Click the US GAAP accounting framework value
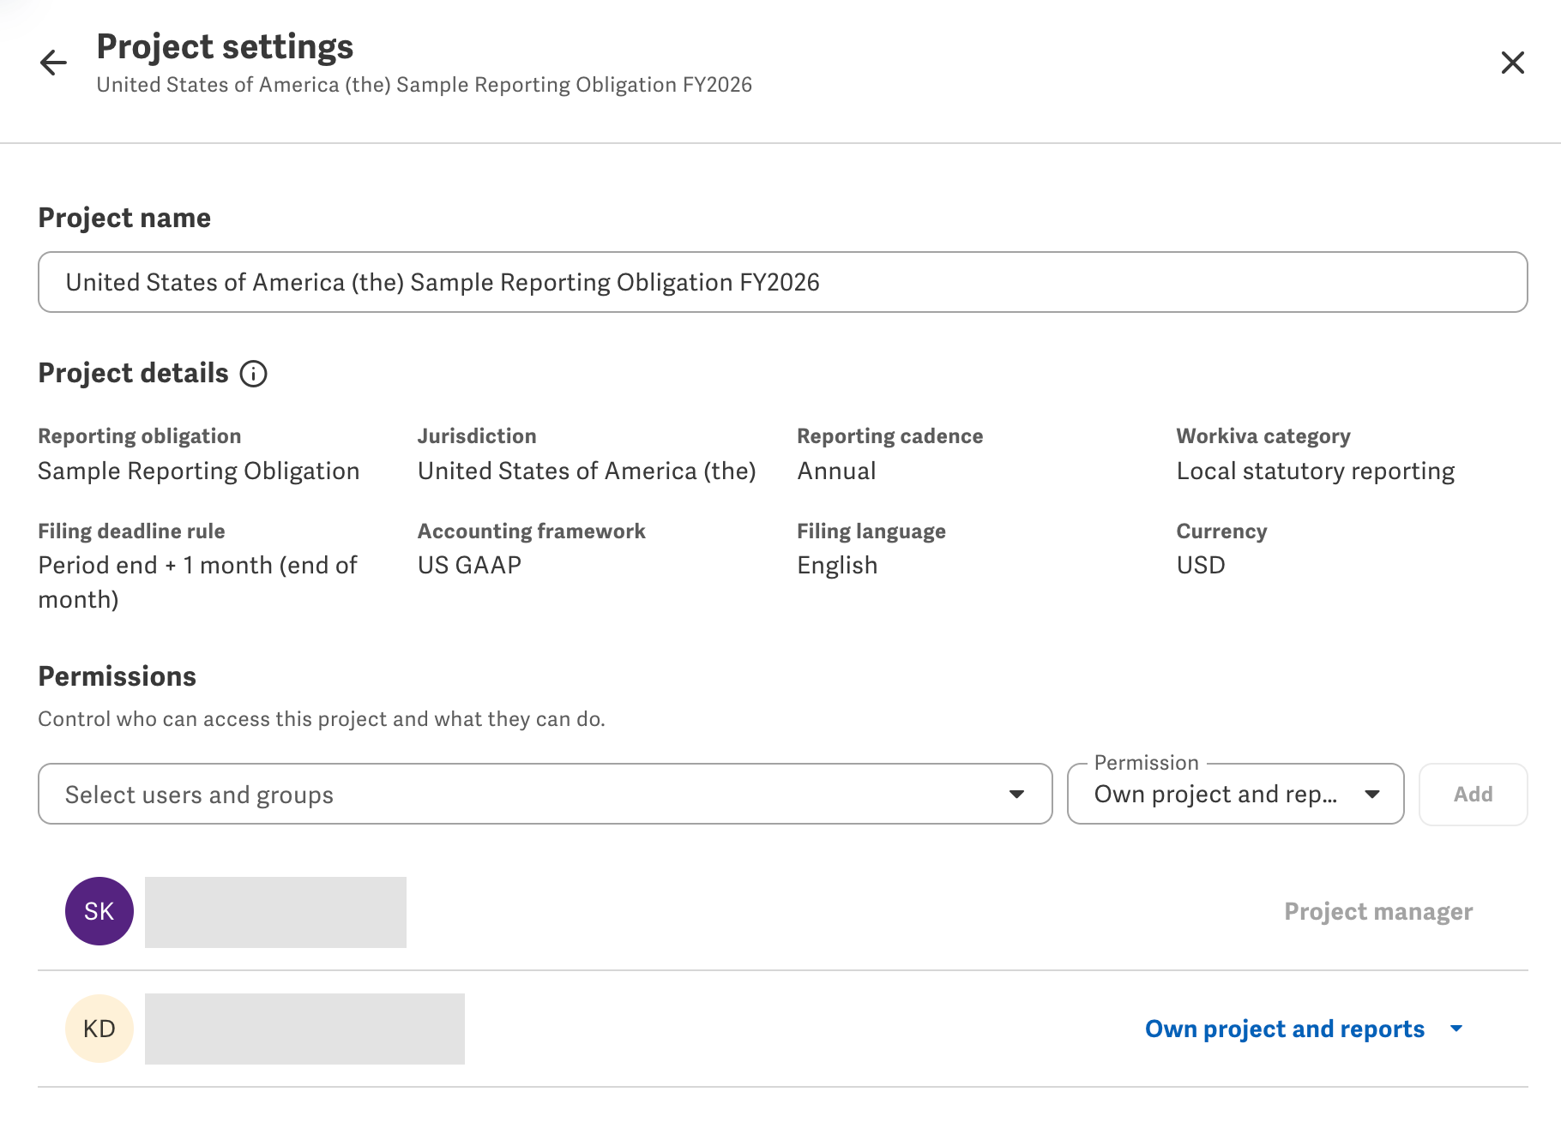The image size is (1561, 1128). pos(469,565)
